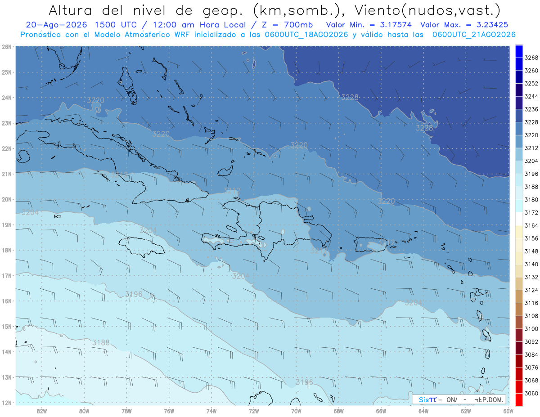The height and width of the screenshot is (417, 540).
Task: Click the colorbar label 3076
Action: click(531, 368)
